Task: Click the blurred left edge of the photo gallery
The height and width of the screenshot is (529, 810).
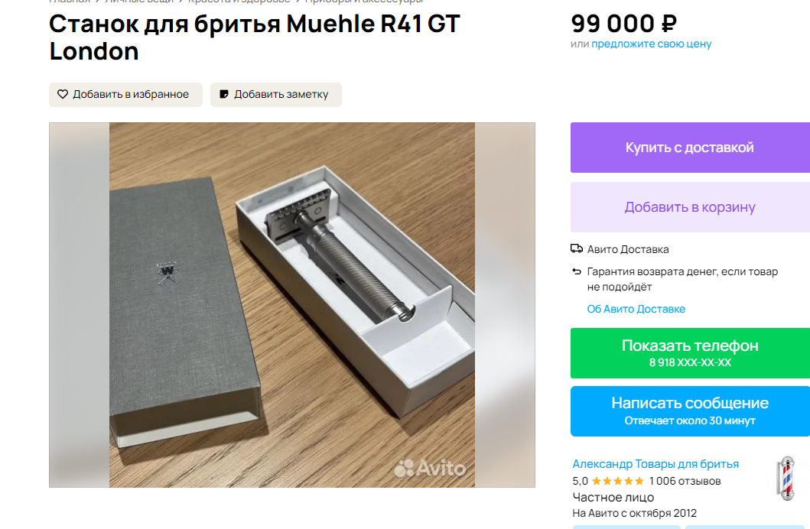Action: pyautogui.click(x=79, y=305)
